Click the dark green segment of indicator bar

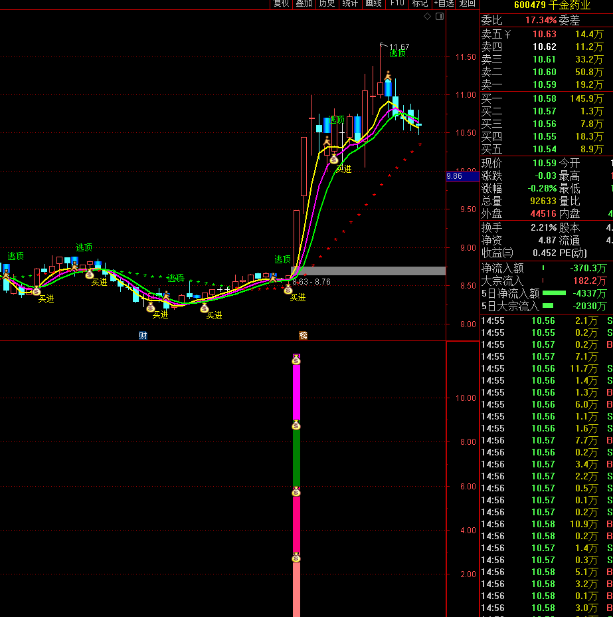pos(296,458)
